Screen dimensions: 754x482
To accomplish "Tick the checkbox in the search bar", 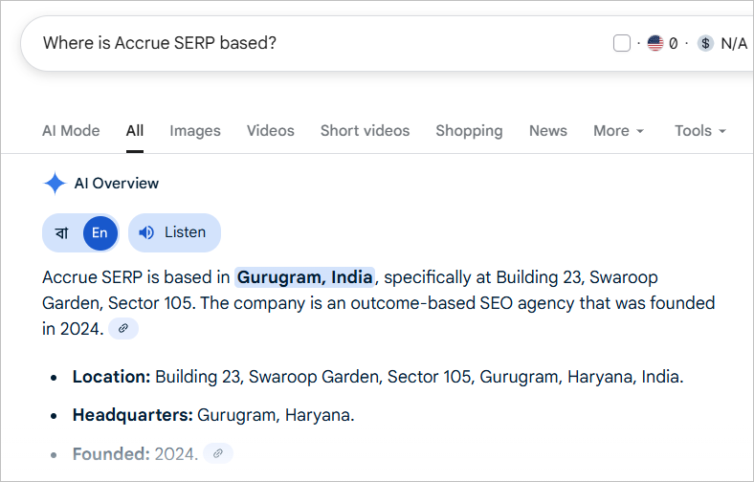I will point(622,43).
